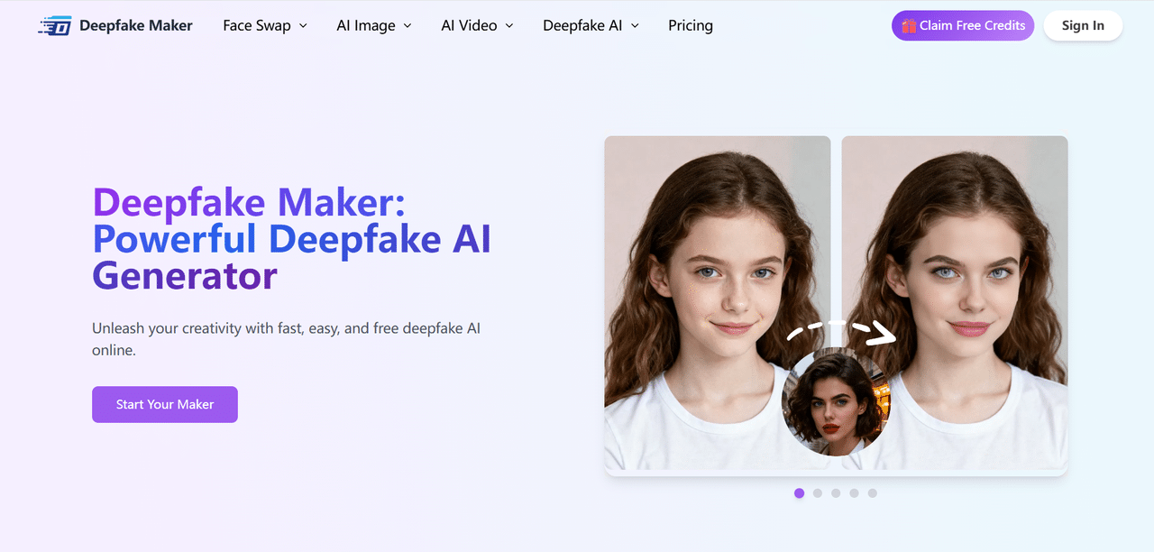Select the fourth carousel dot

point(854,493)
